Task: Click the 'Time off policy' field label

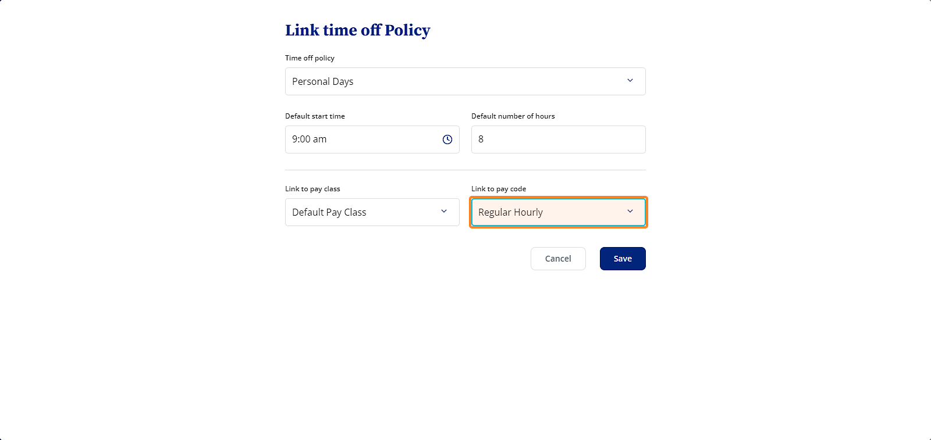Action: 310,58
